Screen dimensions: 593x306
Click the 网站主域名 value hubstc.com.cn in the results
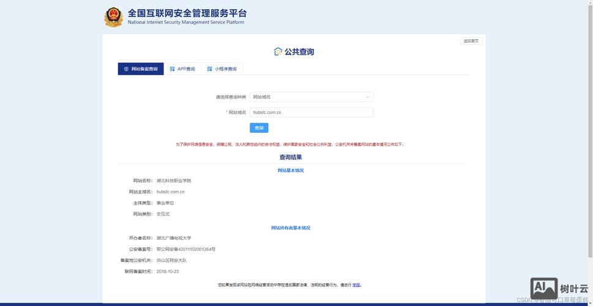click(x=171, y=192)
